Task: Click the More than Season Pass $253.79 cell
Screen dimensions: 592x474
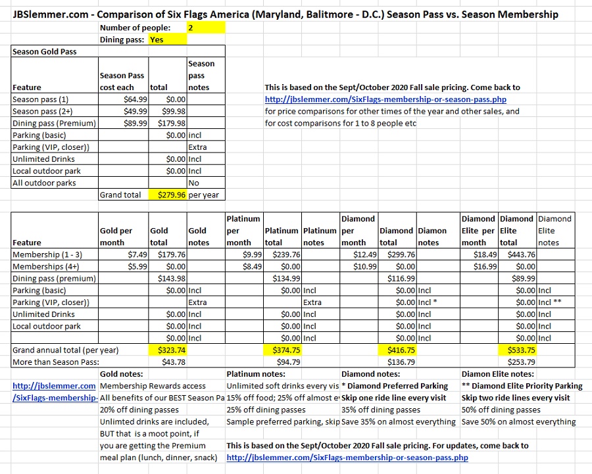Action: (x=517, y=362)
